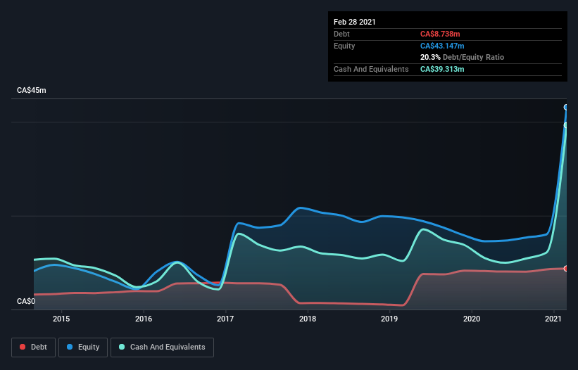Click the CA$8.738m debt value
The image size is (578, 370).
(x=440, y=34)
